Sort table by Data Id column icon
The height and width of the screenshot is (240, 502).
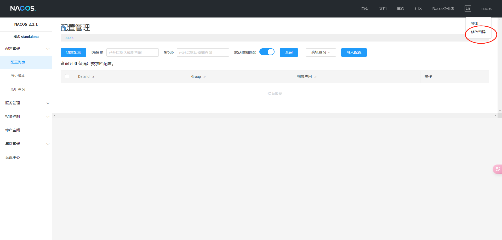coord(93,77)
